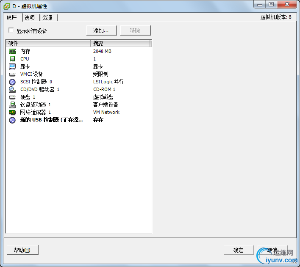Click the 客户端设备 summary text
The width and height of the screenshot is (300, 267).
coord(106,105)
